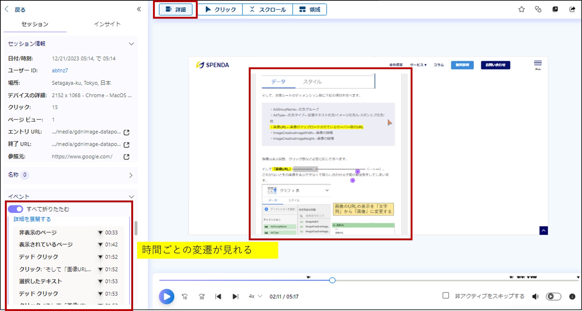The width and height of the screenshot is (582, 311).
Task: Click the share session icon
Action: [572, 9]
